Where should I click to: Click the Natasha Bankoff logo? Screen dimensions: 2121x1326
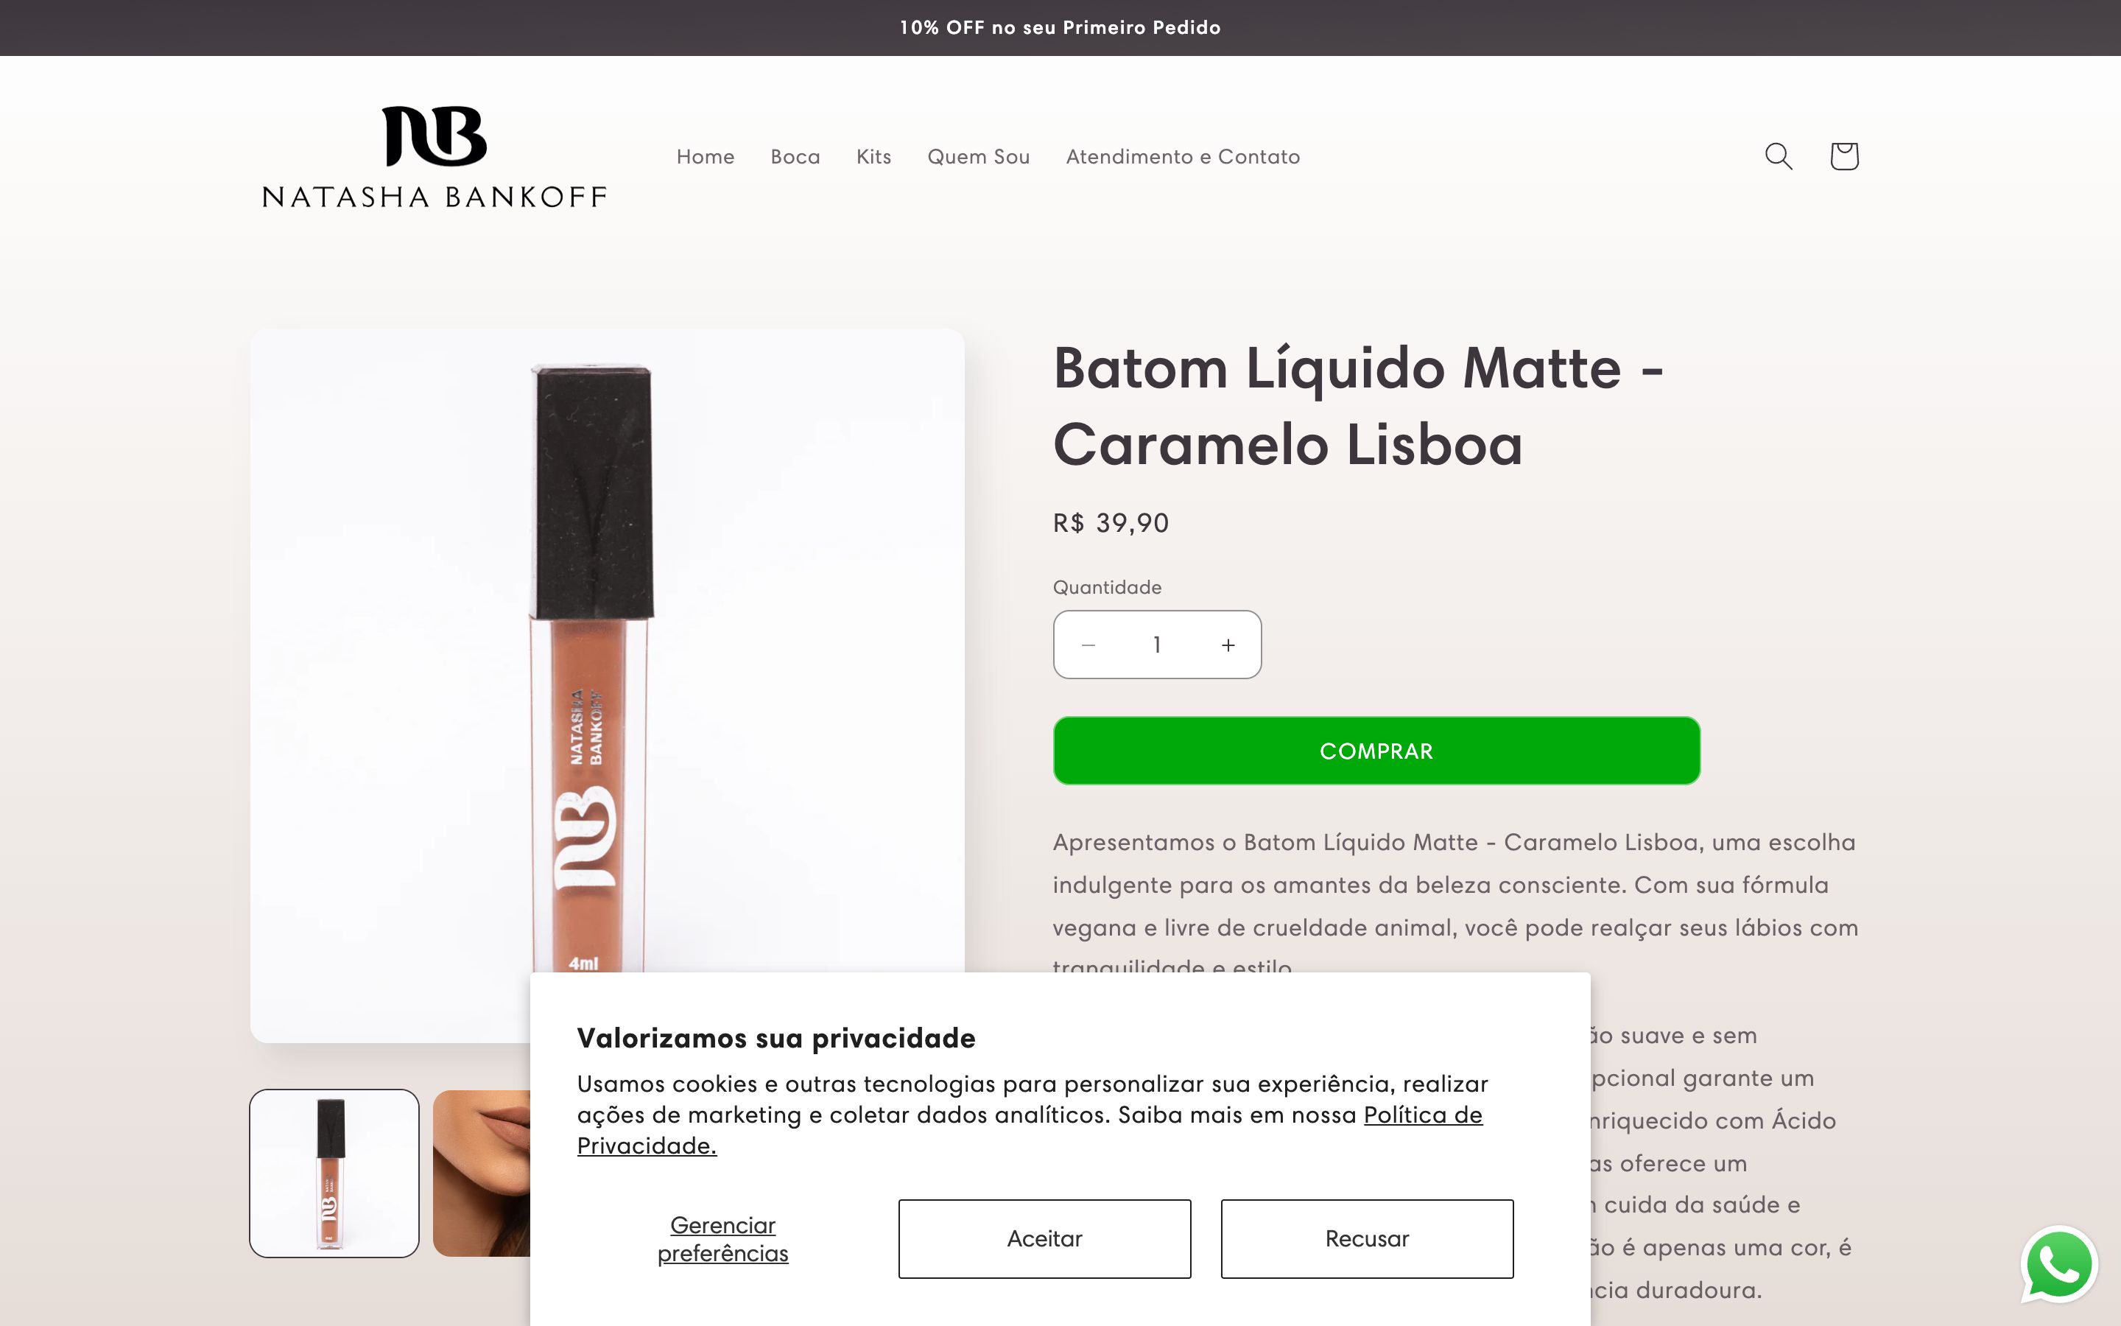point(435,157)
